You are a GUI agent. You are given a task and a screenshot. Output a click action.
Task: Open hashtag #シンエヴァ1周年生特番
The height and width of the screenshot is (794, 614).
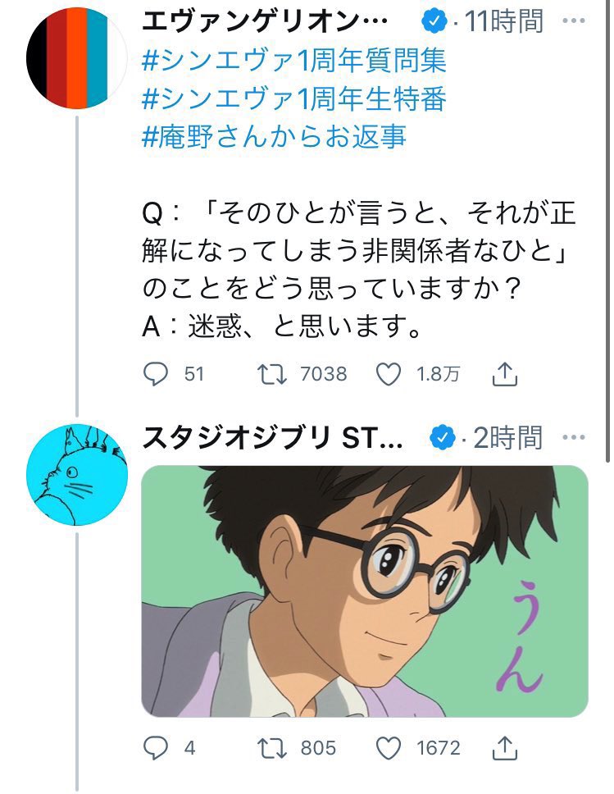[x=294, y=98]
